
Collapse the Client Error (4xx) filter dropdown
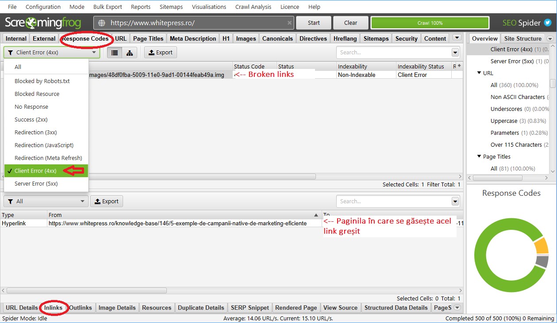pos(52,53)
